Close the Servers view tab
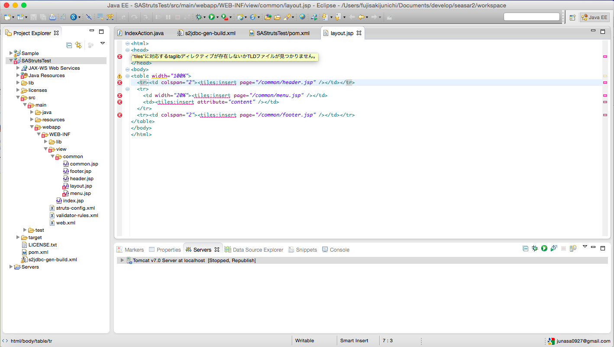The width and height of the screenshot is (614, 347). click(217, 250)
